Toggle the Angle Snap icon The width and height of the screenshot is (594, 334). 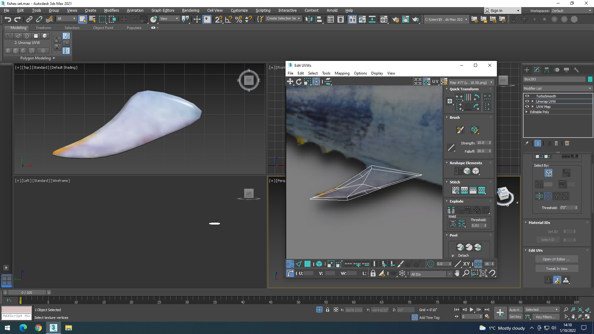click(229, 19)
